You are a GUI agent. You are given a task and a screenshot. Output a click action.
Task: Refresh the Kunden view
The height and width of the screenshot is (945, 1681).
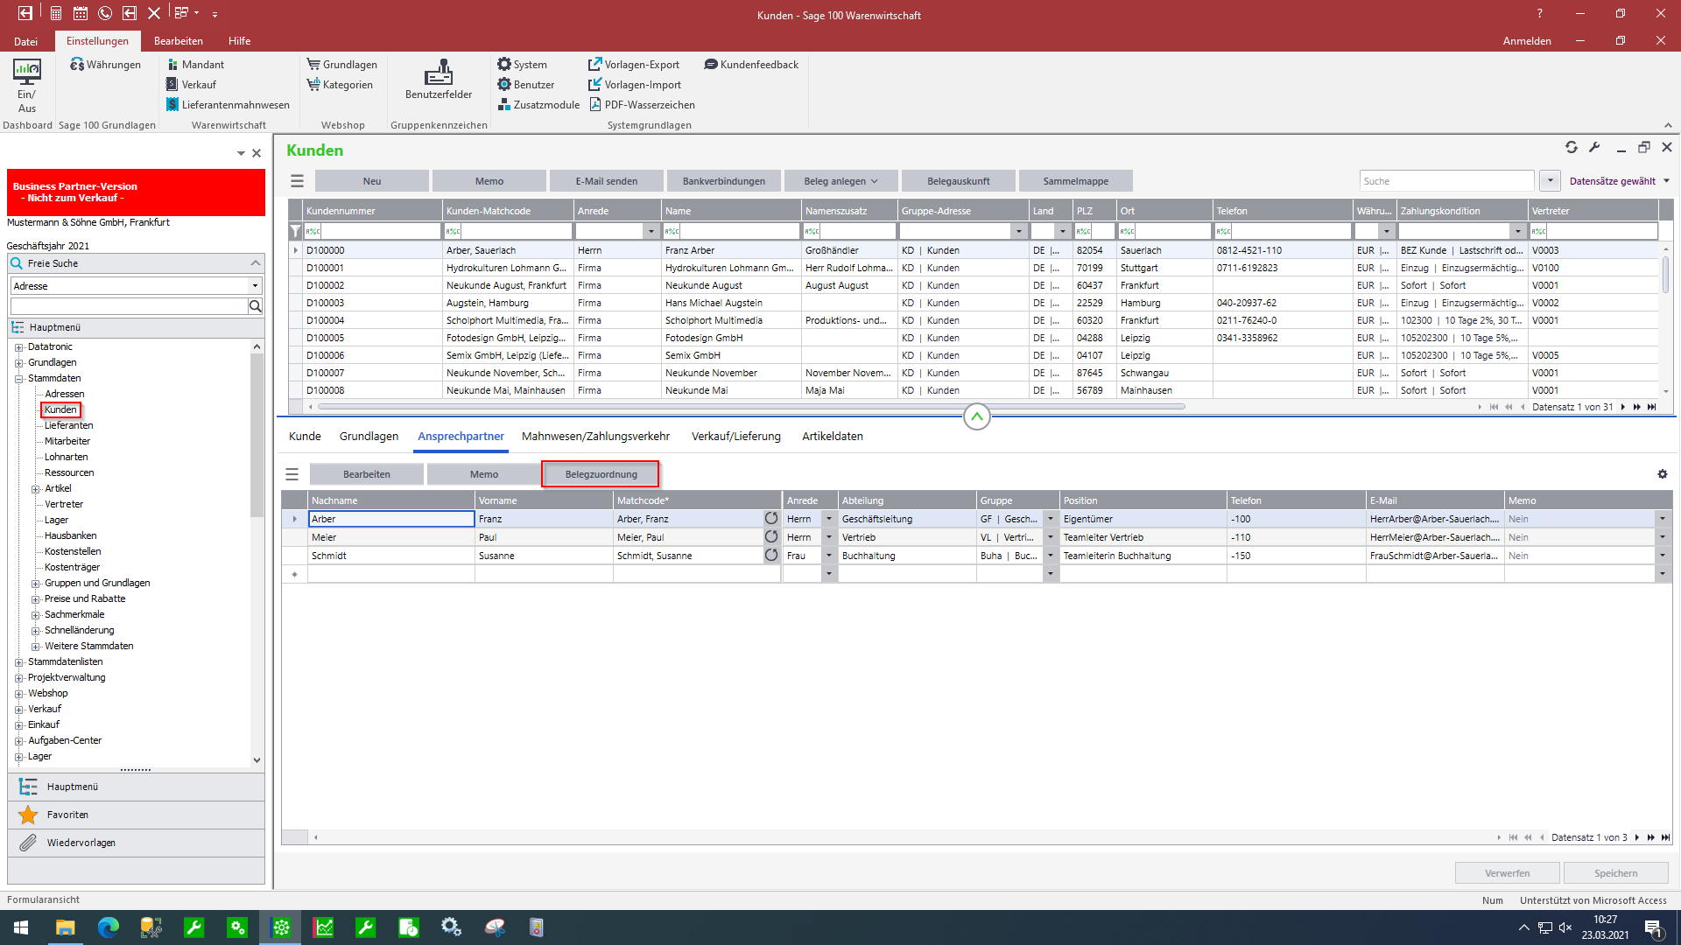tap(1572, 148)
